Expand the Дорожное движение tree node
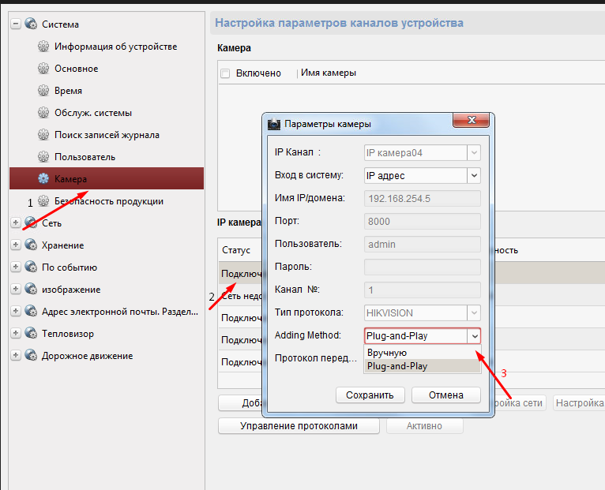 (x=16, y=356)
